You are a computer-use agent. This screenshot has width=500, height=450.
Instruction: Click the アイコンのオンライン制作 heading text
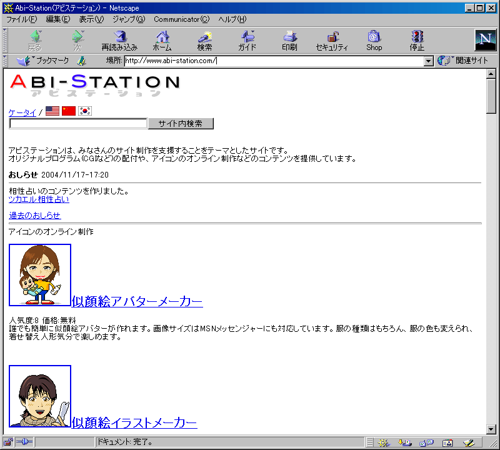(51, 231)
